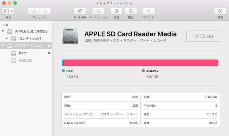
Task: Click the APPLE SSD drive icon in sidebar
Action: coord(10,31)
